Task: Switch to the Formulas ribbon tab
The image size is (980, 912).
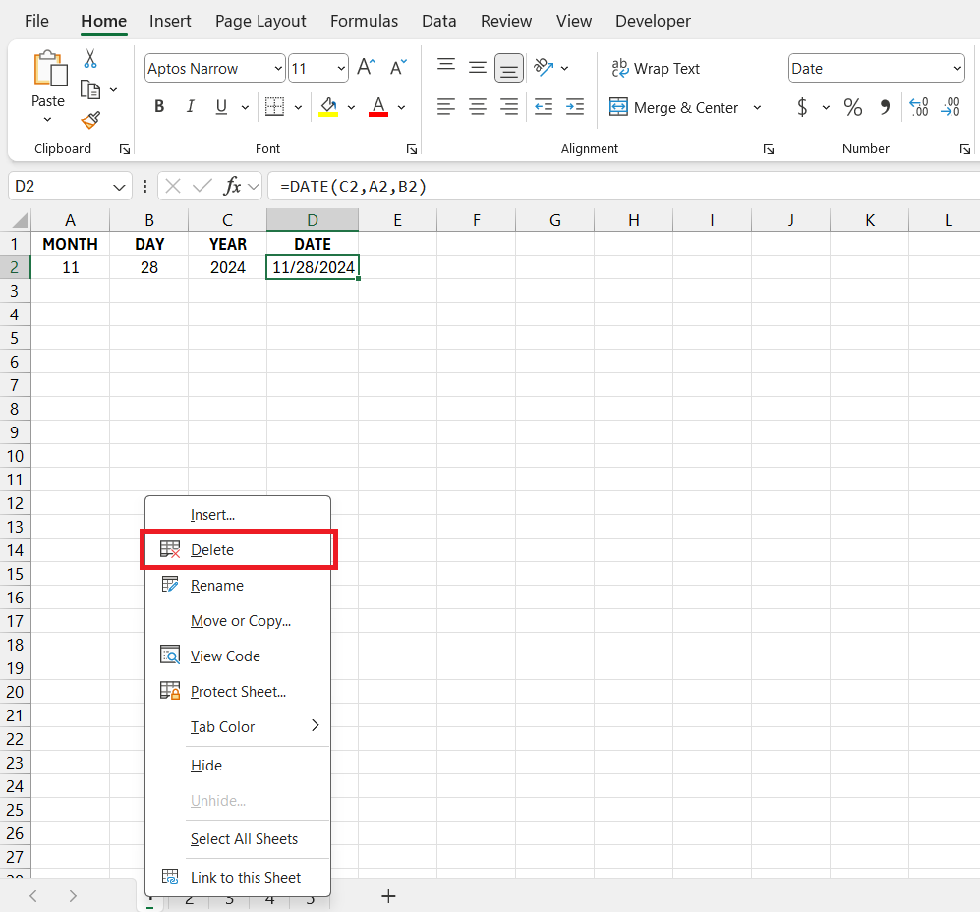Action: (364, 21)
